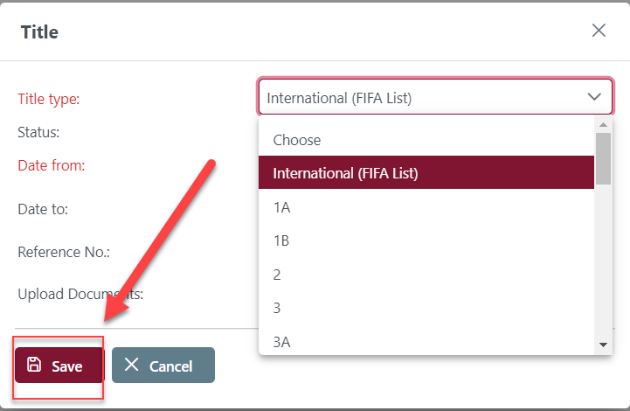Close the Title dialog with X
The image size is (630, 411).
599,30
